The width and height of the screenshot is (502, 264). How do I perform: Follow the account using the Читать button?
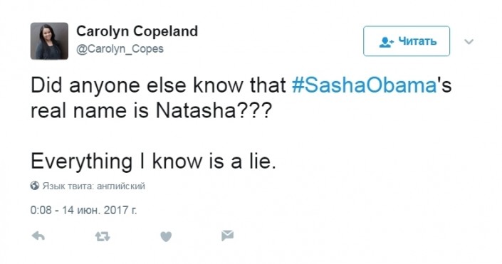click(x=407, y=41)
